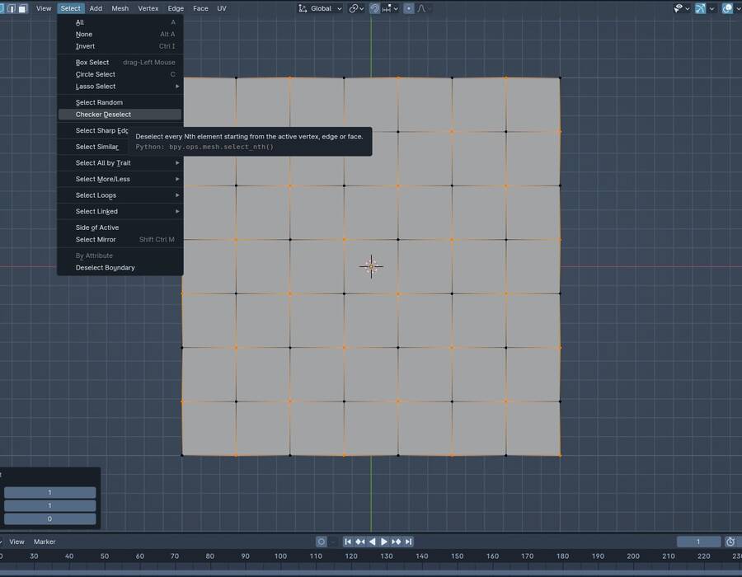Image resolution: width=742 pixels, height=577 pixels.
Task: Toggle the timeline auto-keying record button
Action: [x=322, y=542]
